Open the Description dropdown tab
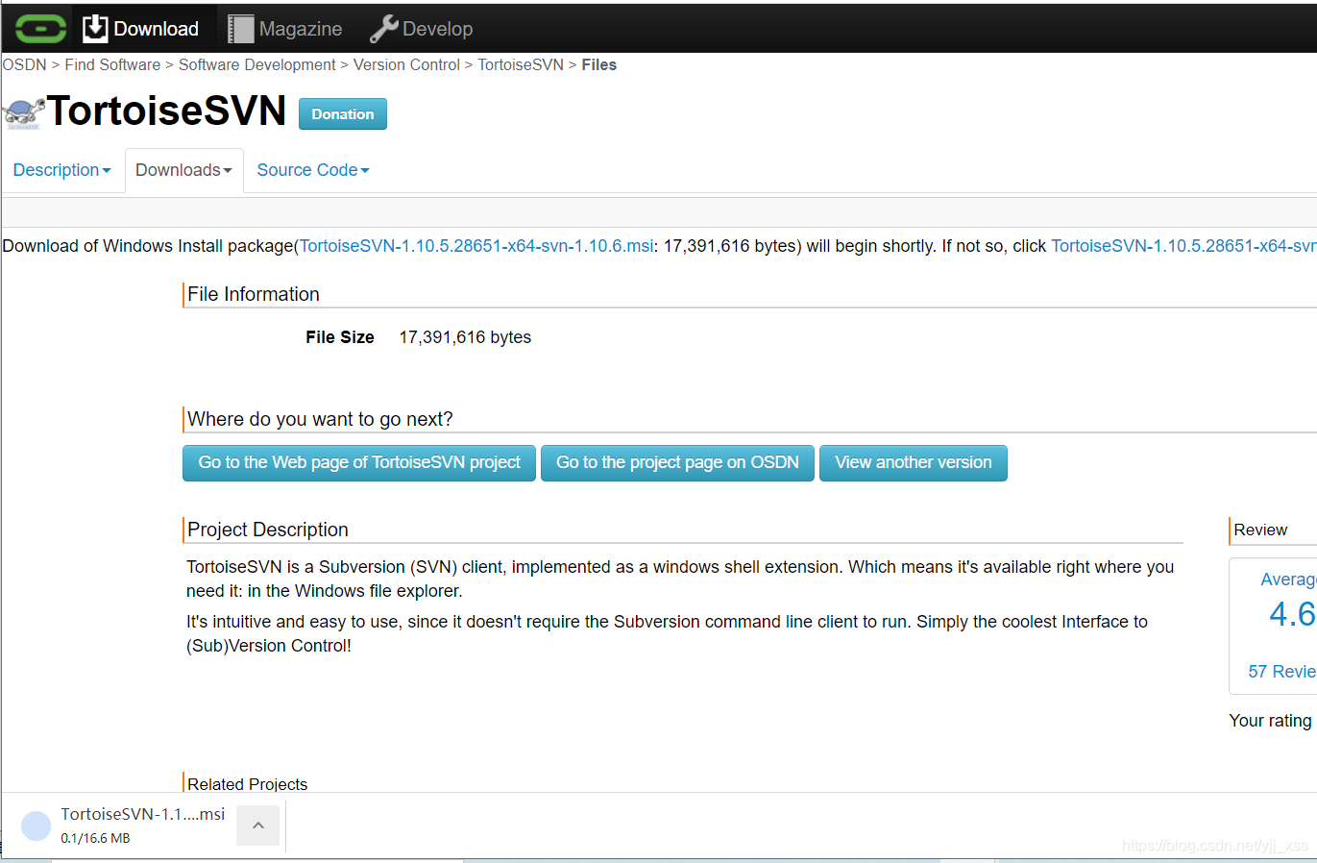Image resolution: width=1317 pixels, height=863 pixels. (61, 170)
